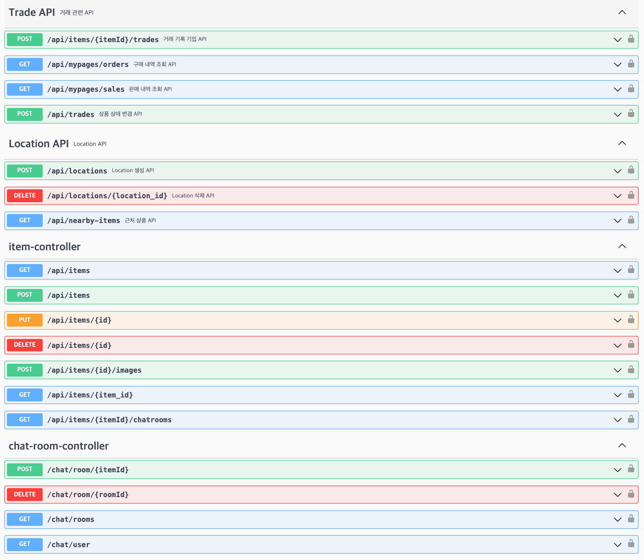
Task: Click the Location API section title
Action: click(x=38, y=143)
